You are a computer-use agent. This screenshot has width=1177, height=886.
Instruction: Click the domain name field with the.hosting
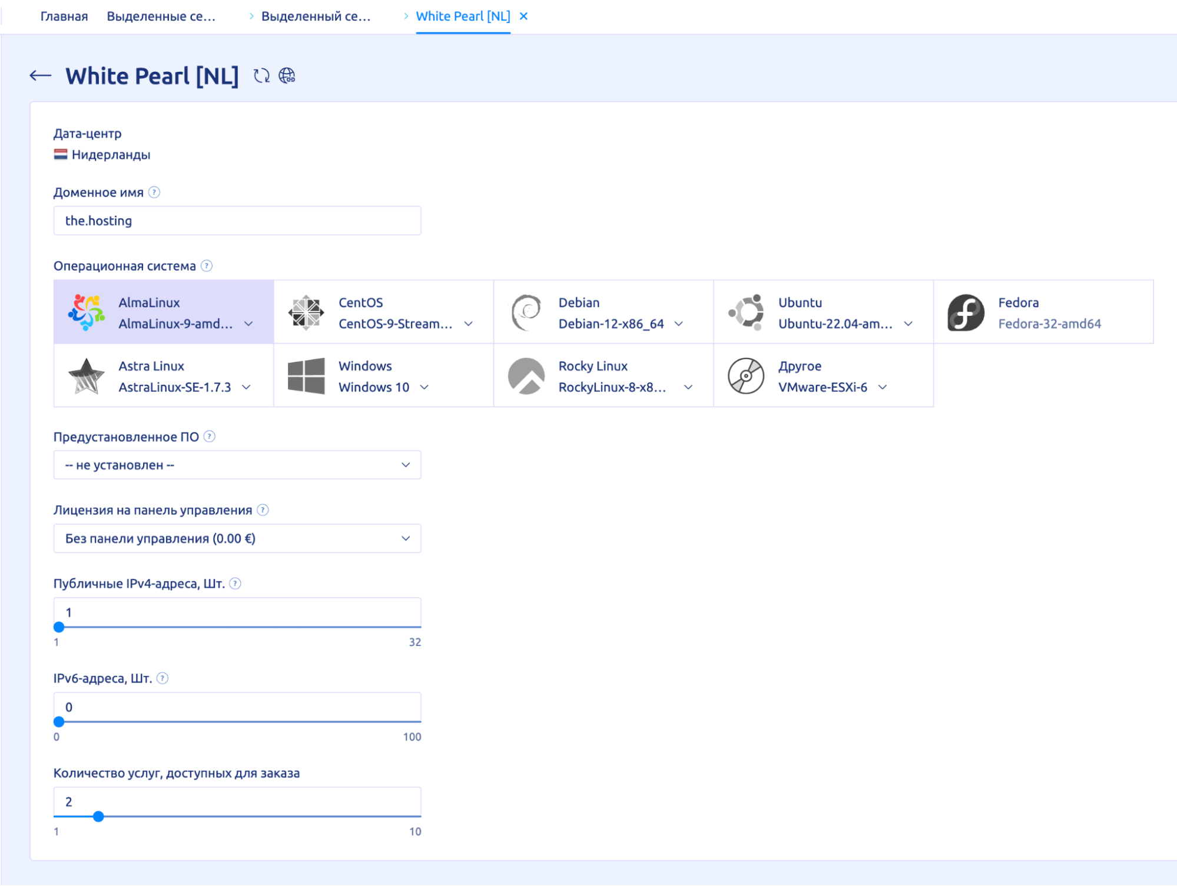(x=237, y=221)
